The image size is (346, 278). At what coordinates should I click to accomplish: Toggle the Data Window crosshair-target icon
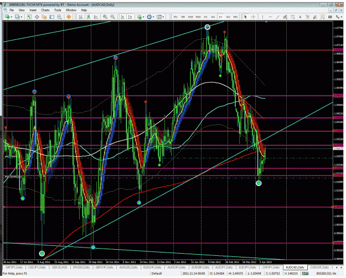[x=37, y=17]
